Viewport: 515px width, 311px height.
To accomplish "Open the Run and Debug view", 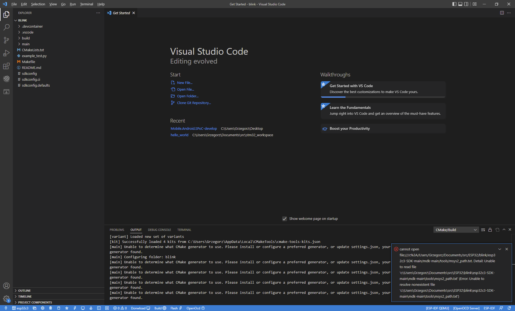I will pos(6,53).
